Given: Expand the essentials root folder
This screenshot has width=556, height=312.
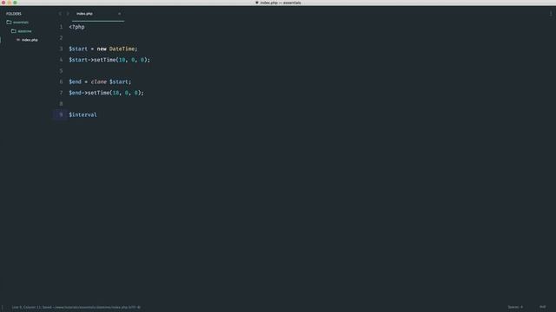Looking at the screenshot, I should [17, 22].
